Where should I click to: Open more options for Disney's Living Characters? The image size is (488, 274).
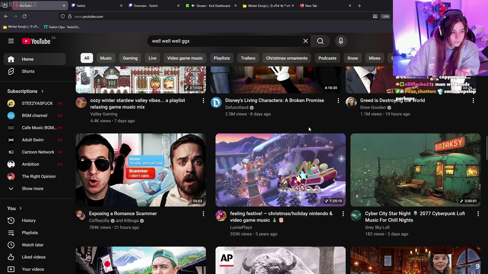click(x=338, y=100)
